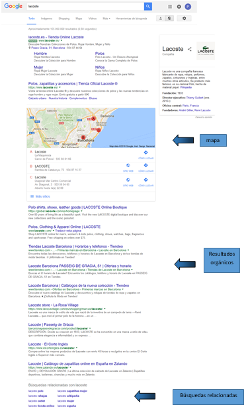Image resolution: width=248 pixels, height=409 pixels.
Task: Open Lacoste Catálogo de zapatillas Zalando result
Action: click(x=78, y=364)
